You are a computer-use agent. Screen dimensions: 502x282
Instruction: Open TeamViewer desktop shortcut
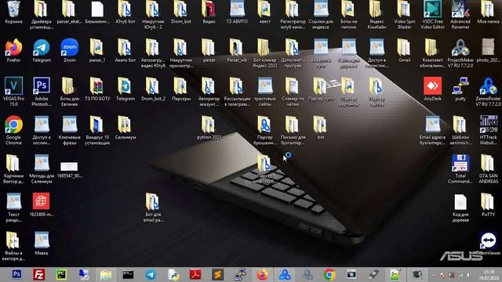coord(488,240)
